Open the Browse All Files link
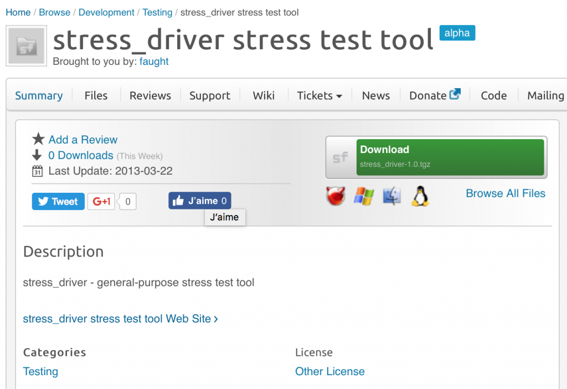The width and height of the screenshot is (567, 389). pyautogui.click(x=505, y=193)
